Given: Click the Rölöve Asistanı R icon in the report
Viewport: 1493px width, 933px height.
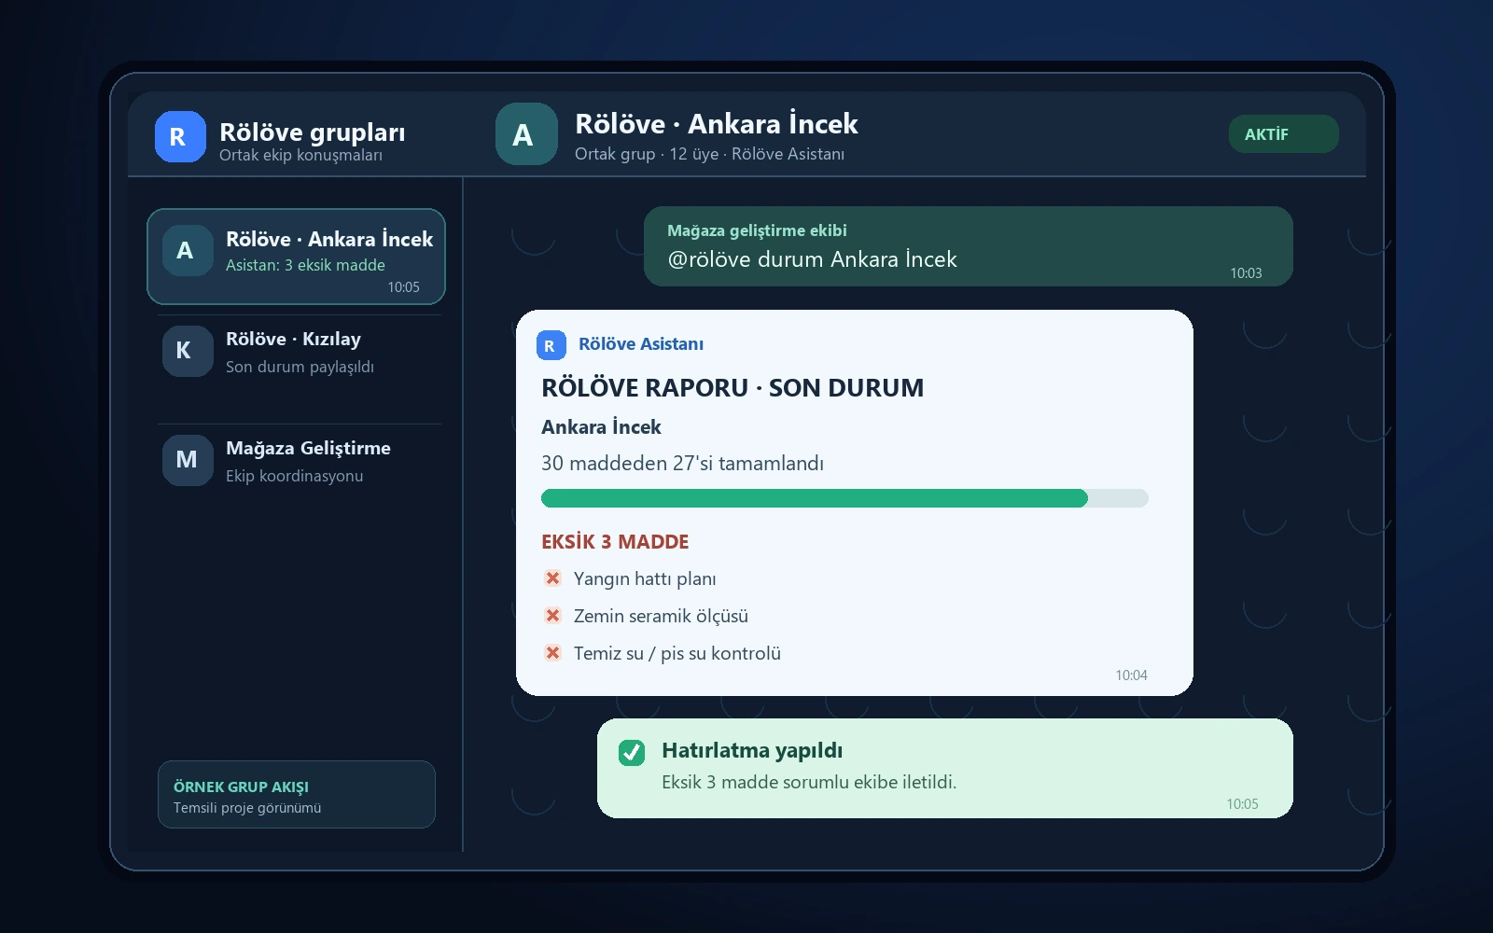Looking at the screenshot, I should [551, 345].
